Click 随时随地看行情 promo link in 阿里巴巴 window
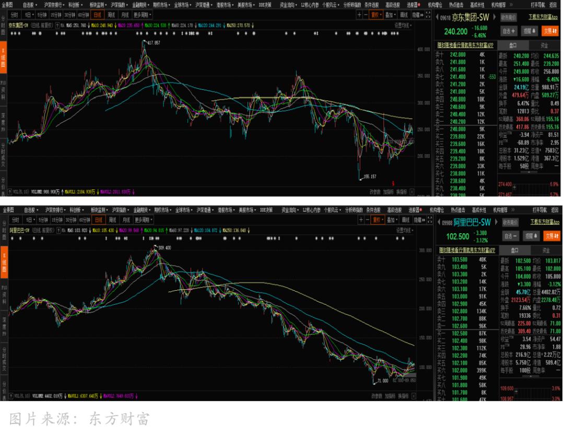This screenshot has height=436, width=564. [x=467, y=250]
